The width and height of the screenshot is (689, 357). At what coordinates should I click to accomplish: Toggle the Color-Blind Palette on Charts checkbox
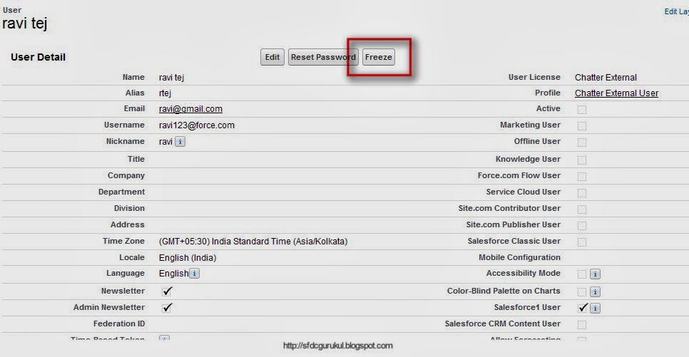[x=582, y=291]
